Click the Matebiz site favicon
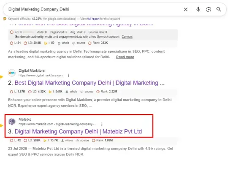The image size is (228, 190). (x=12, y=122)
